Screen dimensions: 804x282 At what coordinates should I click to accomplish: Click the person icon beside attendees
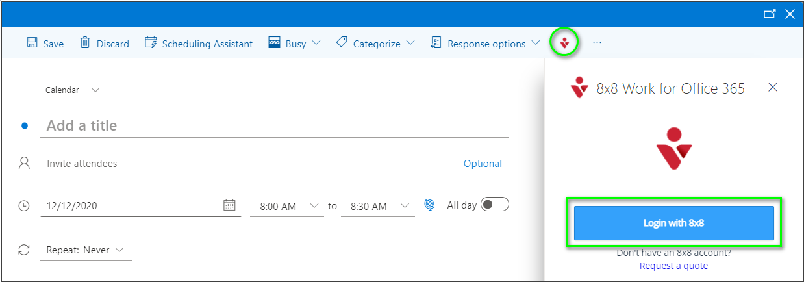coord(25,163)
